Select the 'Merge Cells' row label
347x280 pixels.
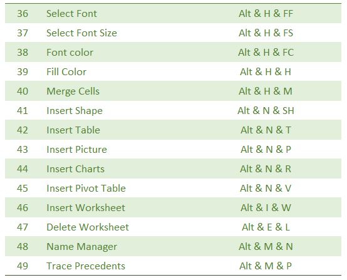(x=73, y=91)
